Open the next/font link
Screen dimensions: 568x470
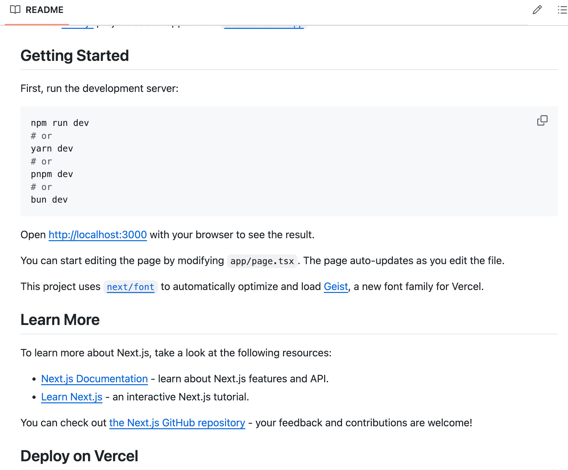pos(131,287)
